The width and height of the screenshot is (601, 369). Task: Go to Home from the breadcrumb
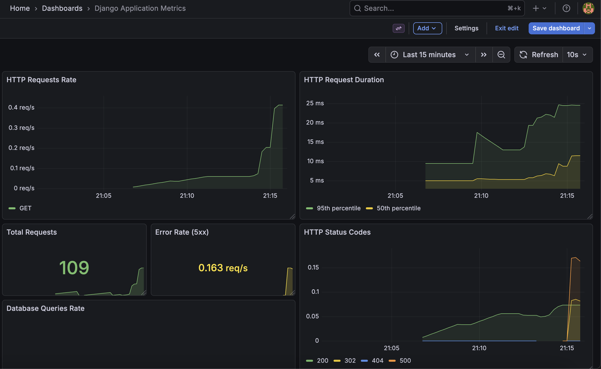[20, 8]
